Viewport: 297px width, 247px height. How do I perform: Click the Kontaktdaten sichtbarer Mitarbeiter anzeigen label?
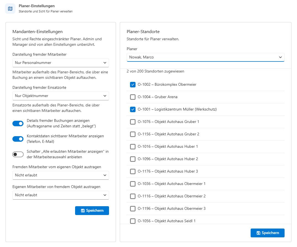pyautogui.click(x=65, y=139)
